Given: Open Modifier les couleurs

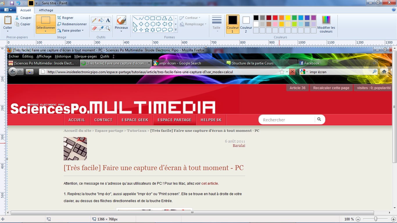Looking at the screenshot, I should tap(326, 24).
